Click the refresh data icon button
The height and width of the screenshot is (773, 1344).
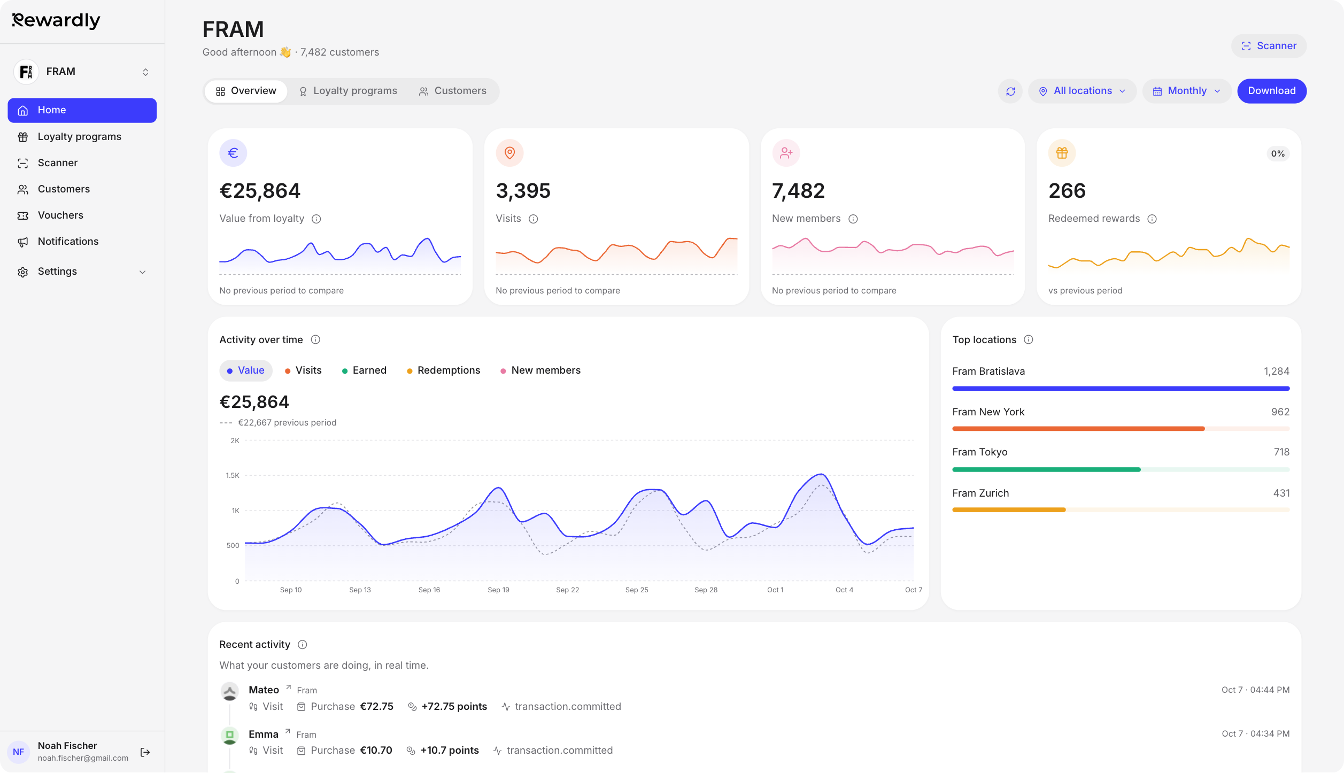(x=1010, y=91)
